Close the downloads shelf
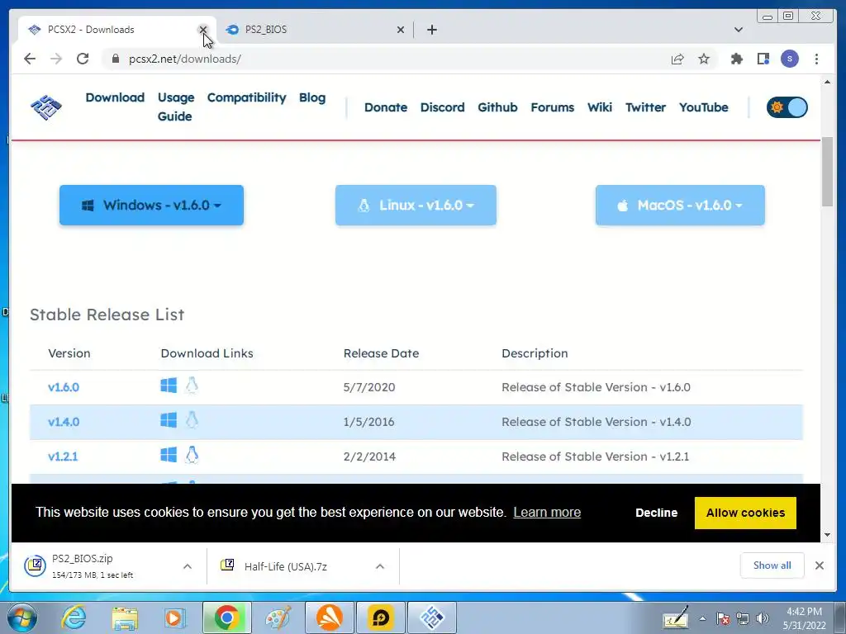The height and width of the screenshot is (634, 846). (x=819, y=565)
